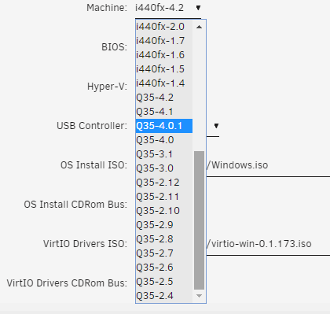Click the OS Install ISO path field
This screenshot has height=314, width=330.
click(x=268, y=165)
